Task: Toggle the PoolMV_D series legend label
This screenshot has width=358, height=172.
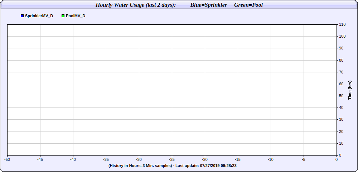Action: [x=76, y=16]
